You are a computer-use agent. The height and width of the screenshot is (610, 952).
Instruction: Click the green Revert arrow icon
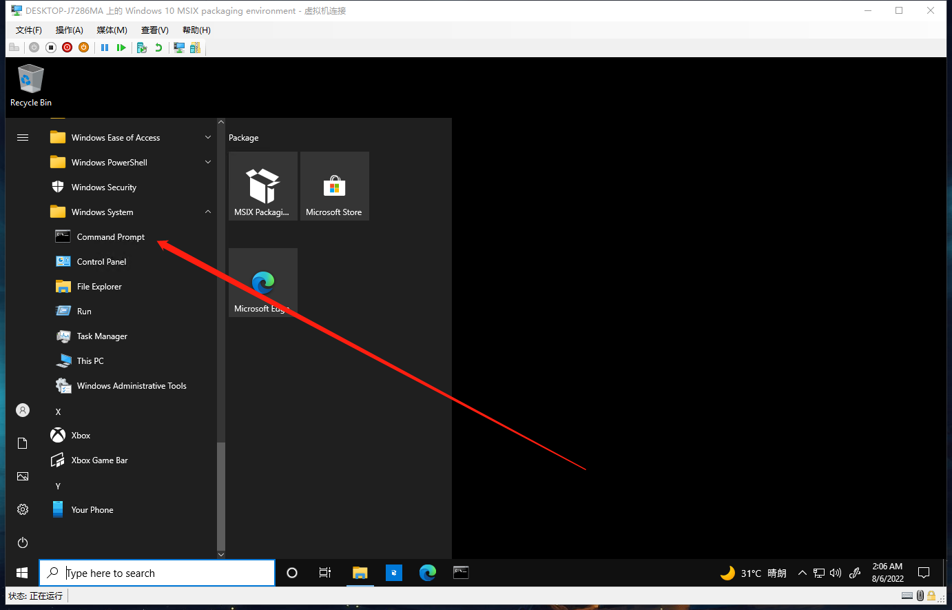(x=158, y=48)
